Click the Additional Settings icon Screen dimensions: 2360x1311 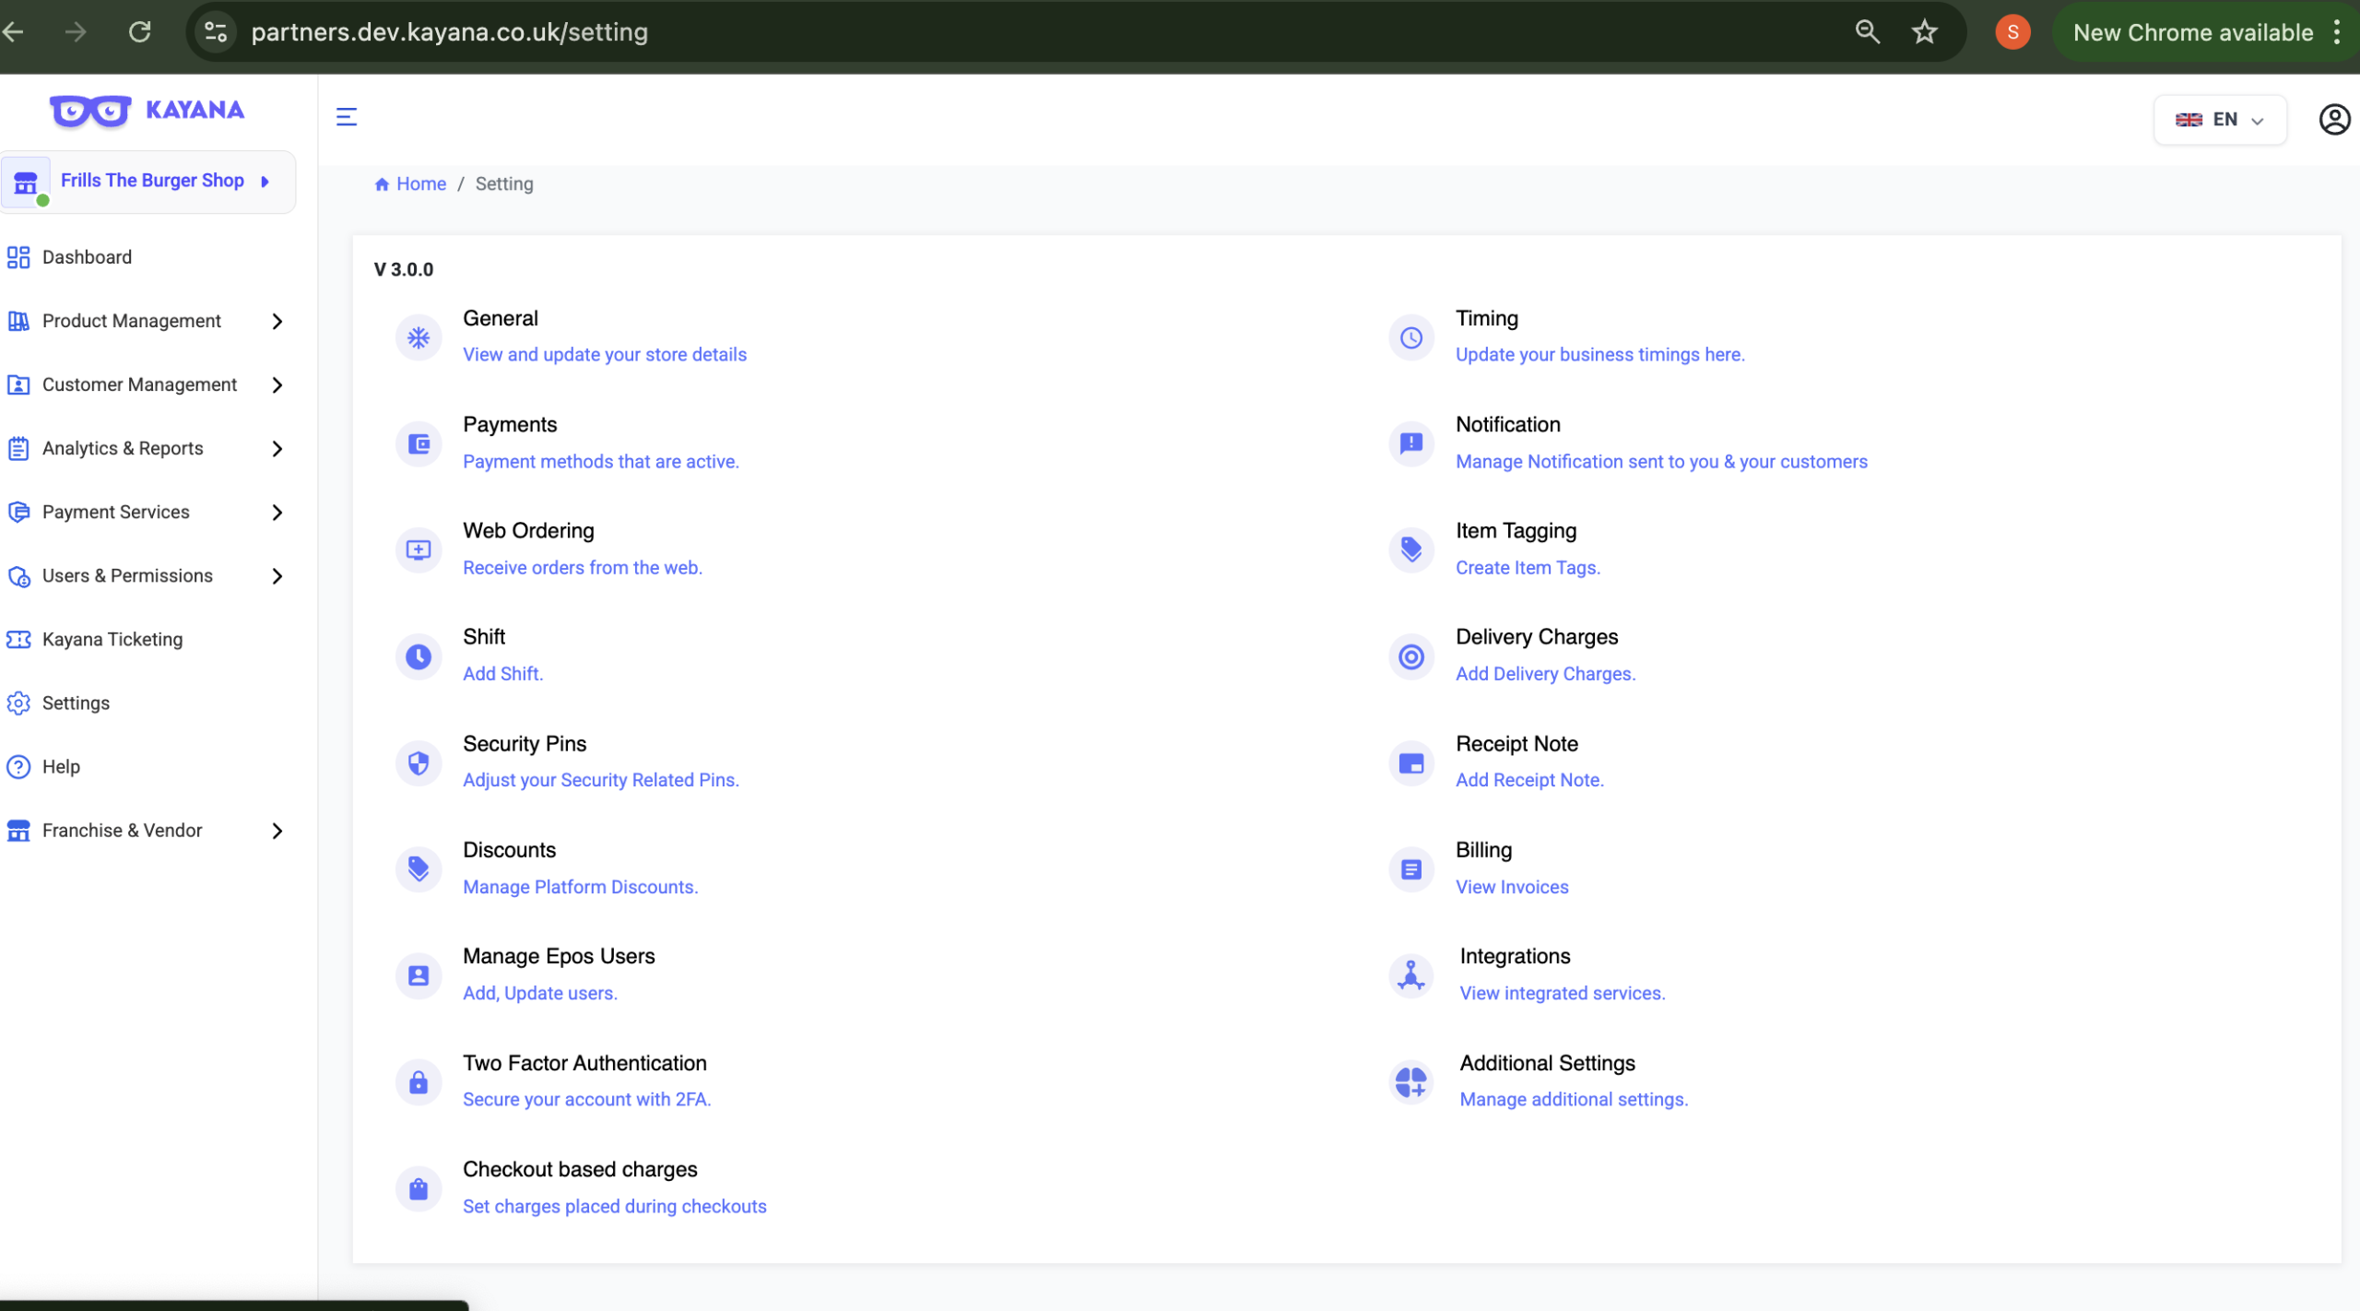[1411, 1082]
